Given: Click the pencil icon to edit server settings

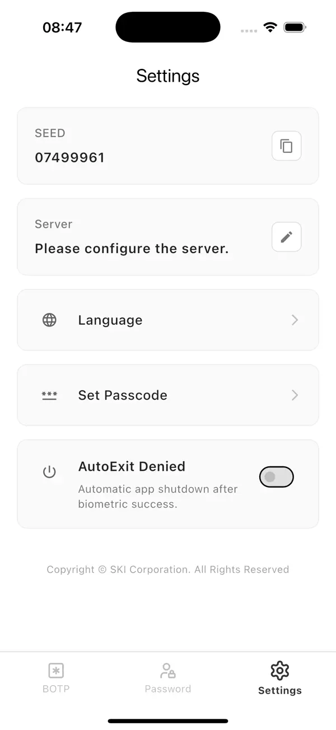Looking at the screenshot, I should click(x=286, y=237).
